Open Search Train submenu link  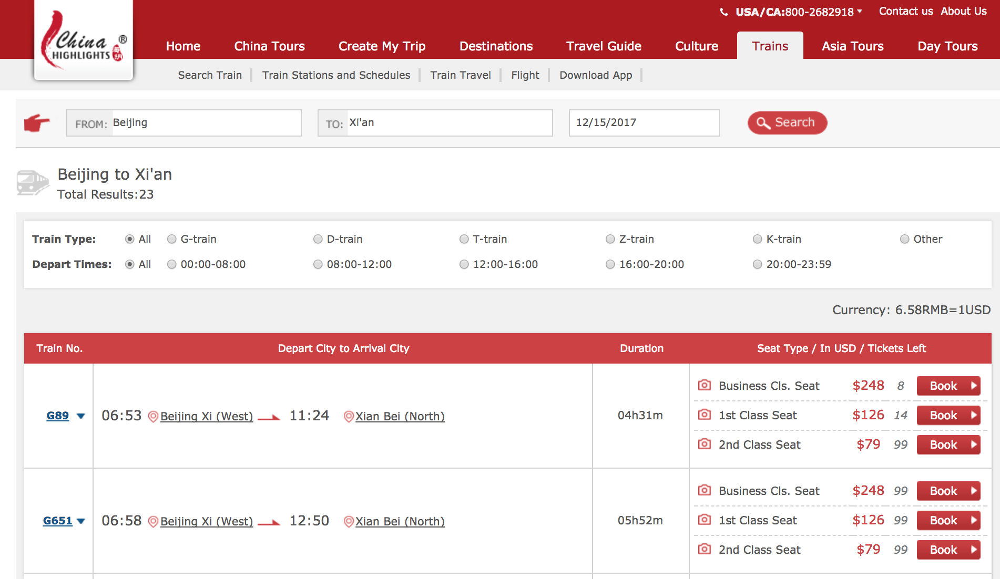(x=210, y=75)
